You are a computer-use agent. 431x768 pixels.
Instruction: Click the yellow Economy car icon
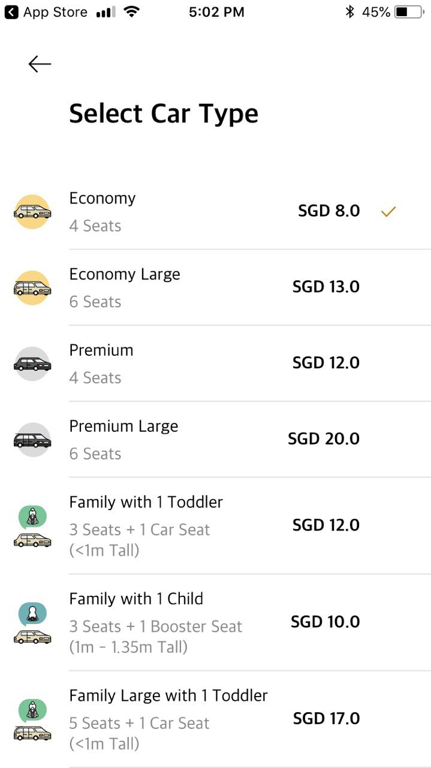pyautogui.click(x=32, y=212)
